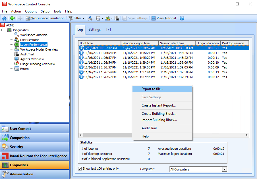Open the Security navigation section
Screen dimensions: 257x179
(34, 147)
